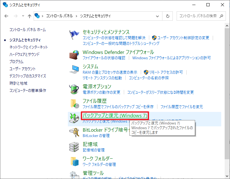Select ユーザー アカウント in the sidebar

tap(22, 69)
